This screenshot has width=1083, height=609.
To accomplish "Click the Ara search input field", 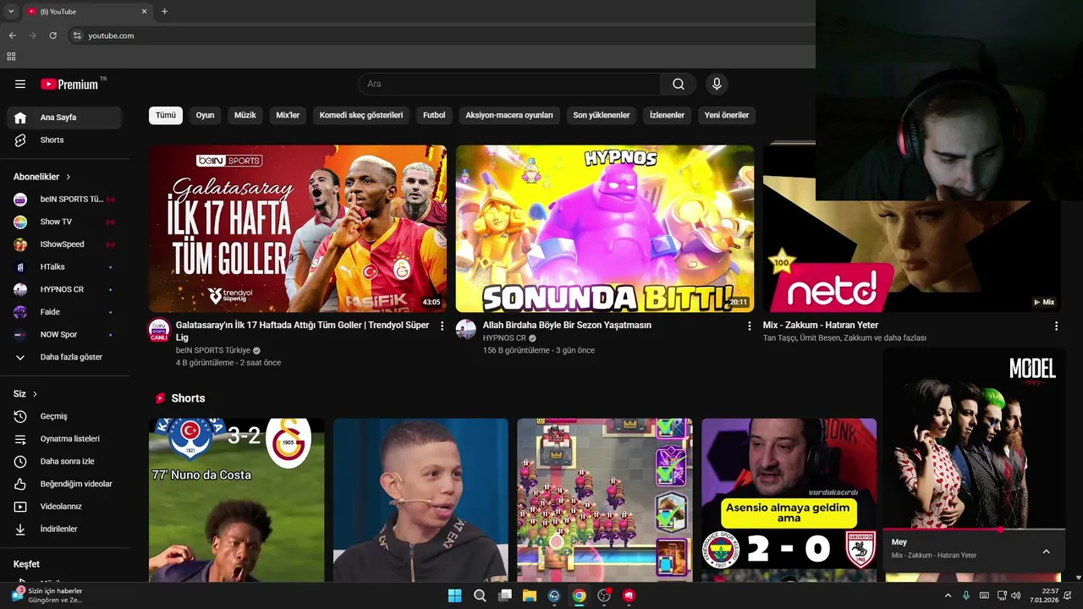I will (509, 84).
